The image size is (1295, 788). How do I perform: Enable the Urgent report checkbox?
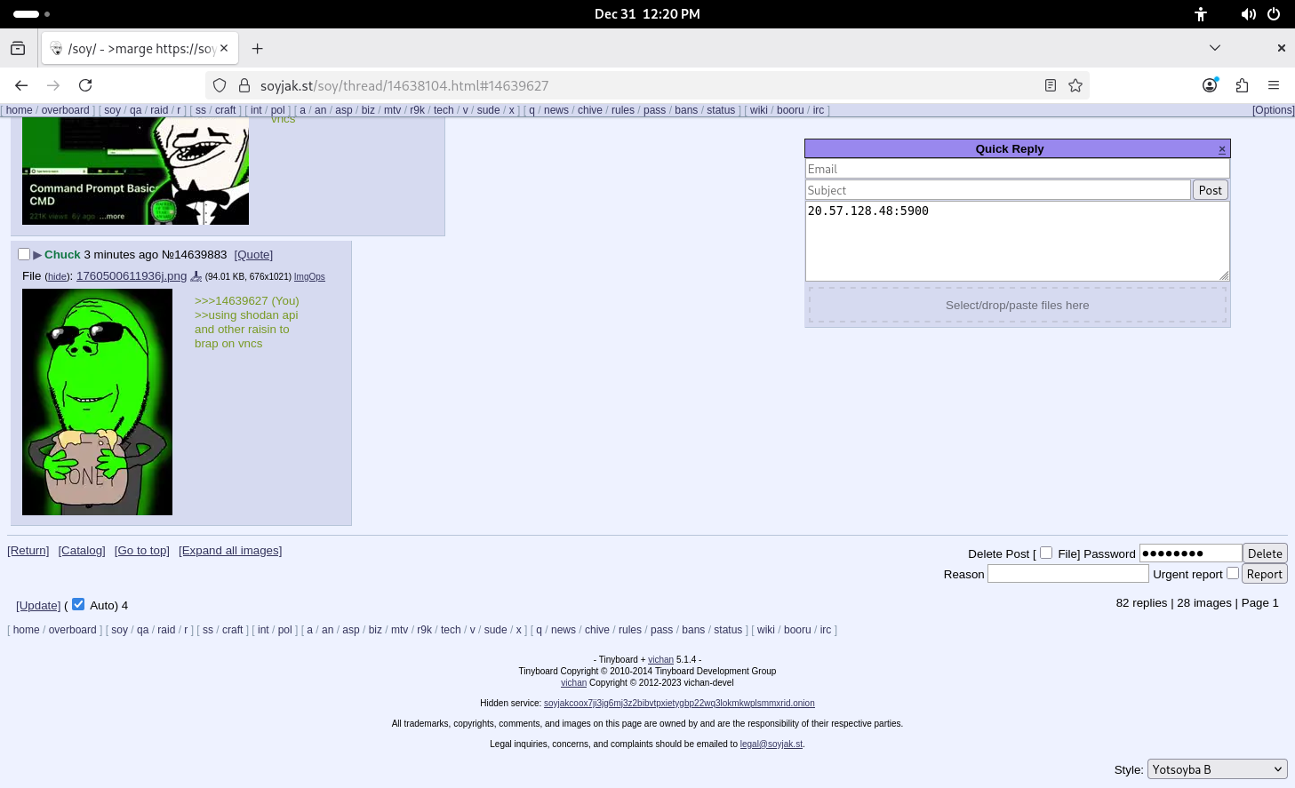(x=1233, y=573)
